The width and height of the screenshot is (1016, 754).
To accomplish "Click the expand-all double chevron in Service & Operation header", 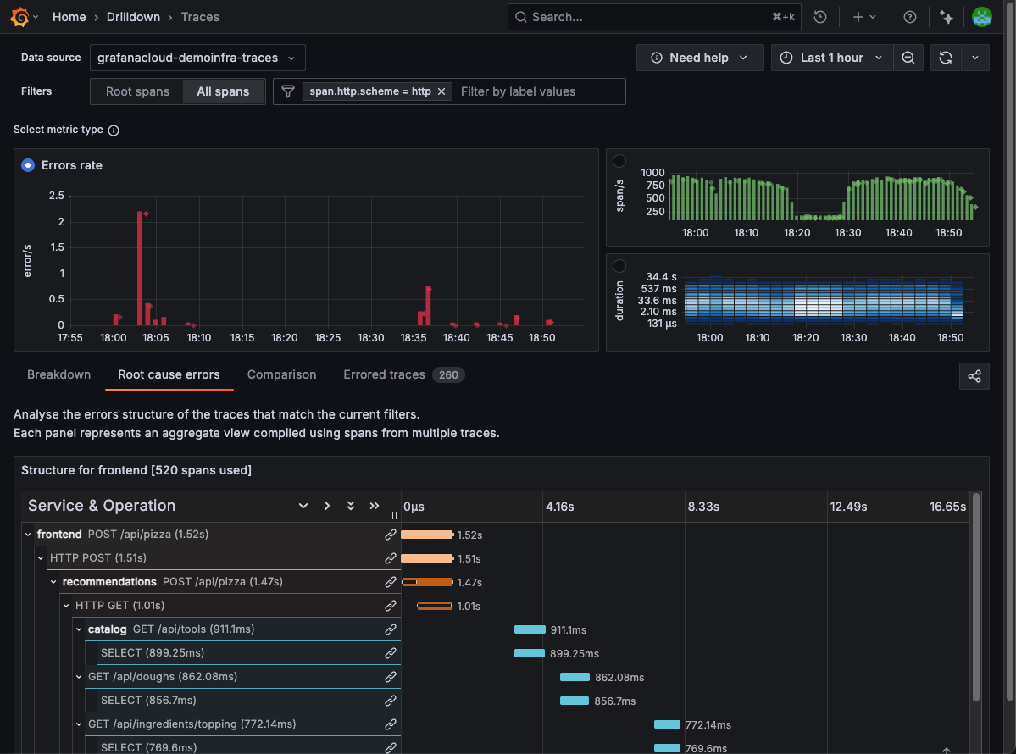I will (350, 505).
